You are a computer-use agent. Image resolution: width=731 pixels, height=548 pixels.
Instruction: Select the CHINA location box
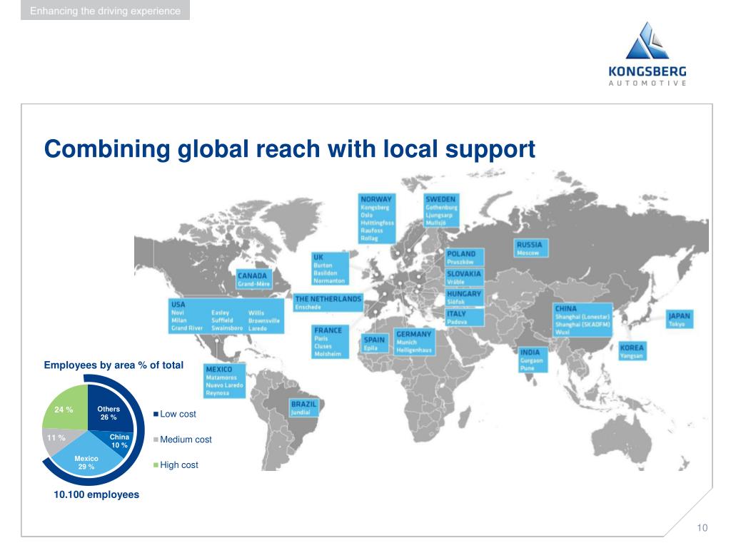point(583,320)
